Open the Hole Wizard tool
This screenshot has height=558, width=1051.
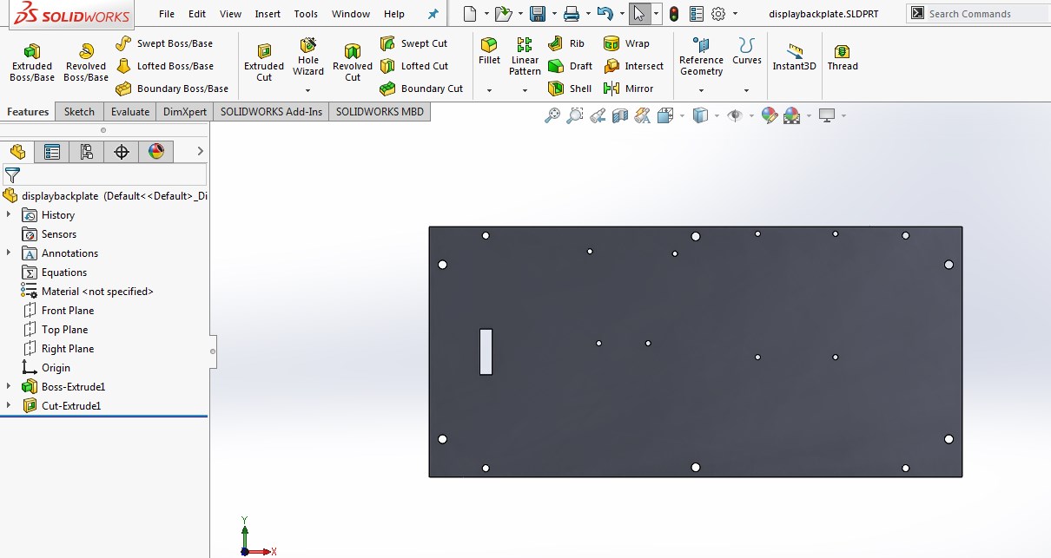tap(308, 57)
